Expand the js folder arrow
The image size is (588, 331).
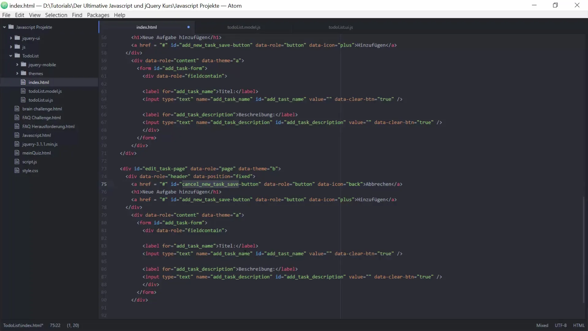click(11, 47)
